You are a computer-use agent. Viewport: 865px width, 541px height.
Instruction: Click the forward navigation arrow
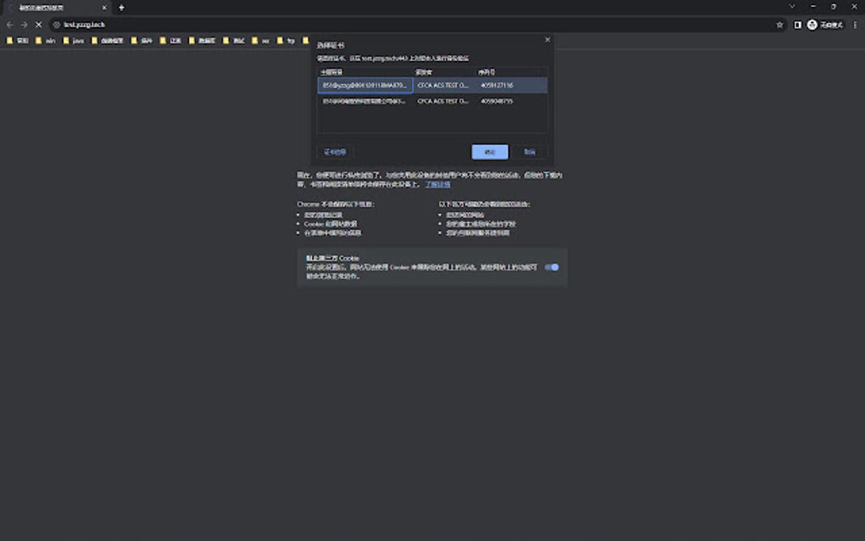24,25
